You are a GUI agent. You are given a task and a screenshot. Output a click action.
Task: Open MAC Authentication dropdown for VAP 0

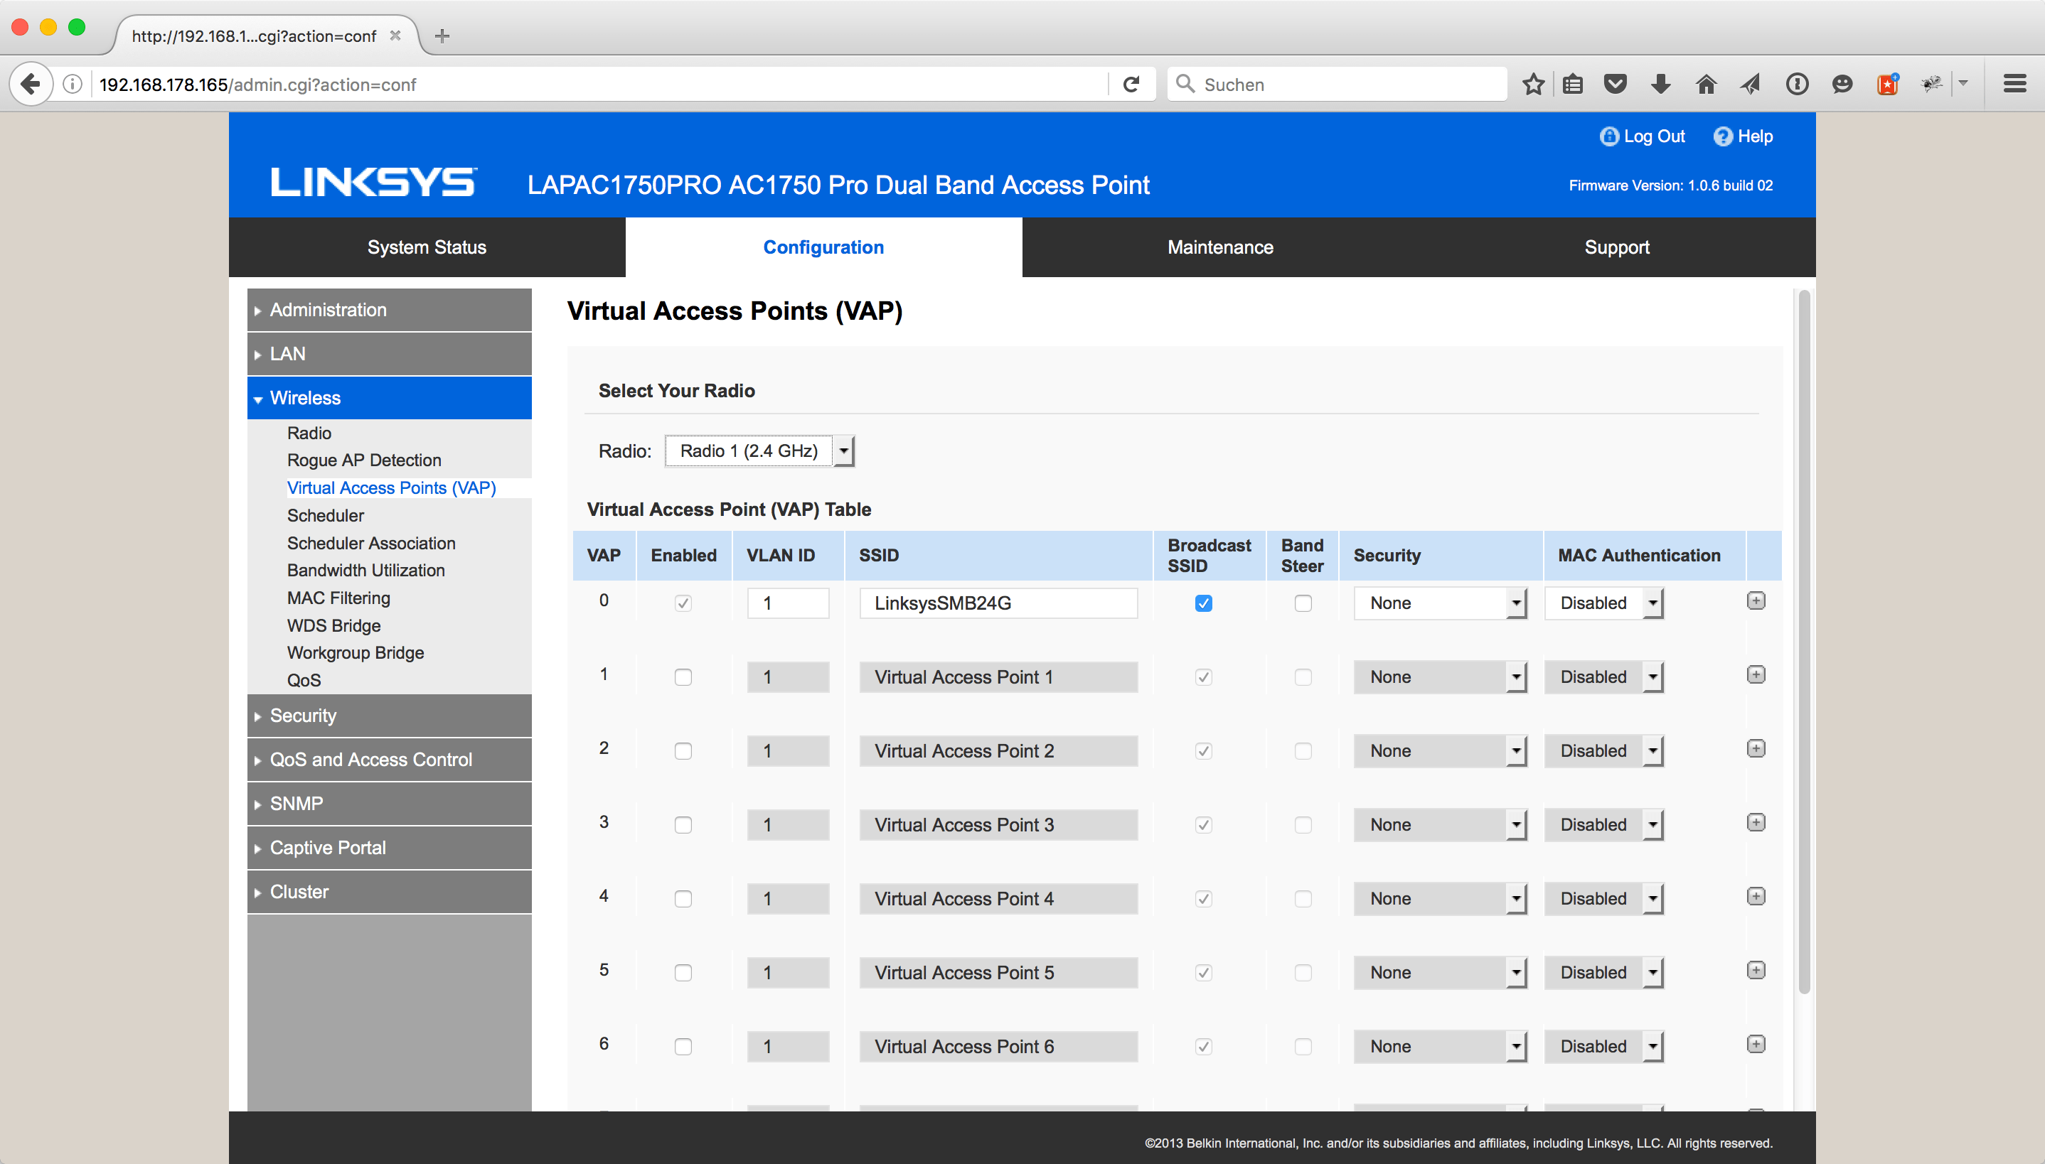(1603, 603)
